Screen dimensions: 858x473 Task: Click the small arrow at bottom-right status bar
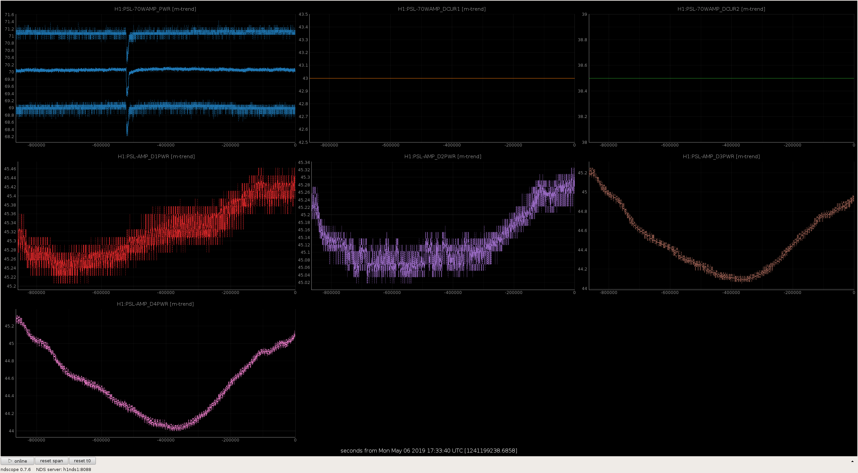click(852, 462)
